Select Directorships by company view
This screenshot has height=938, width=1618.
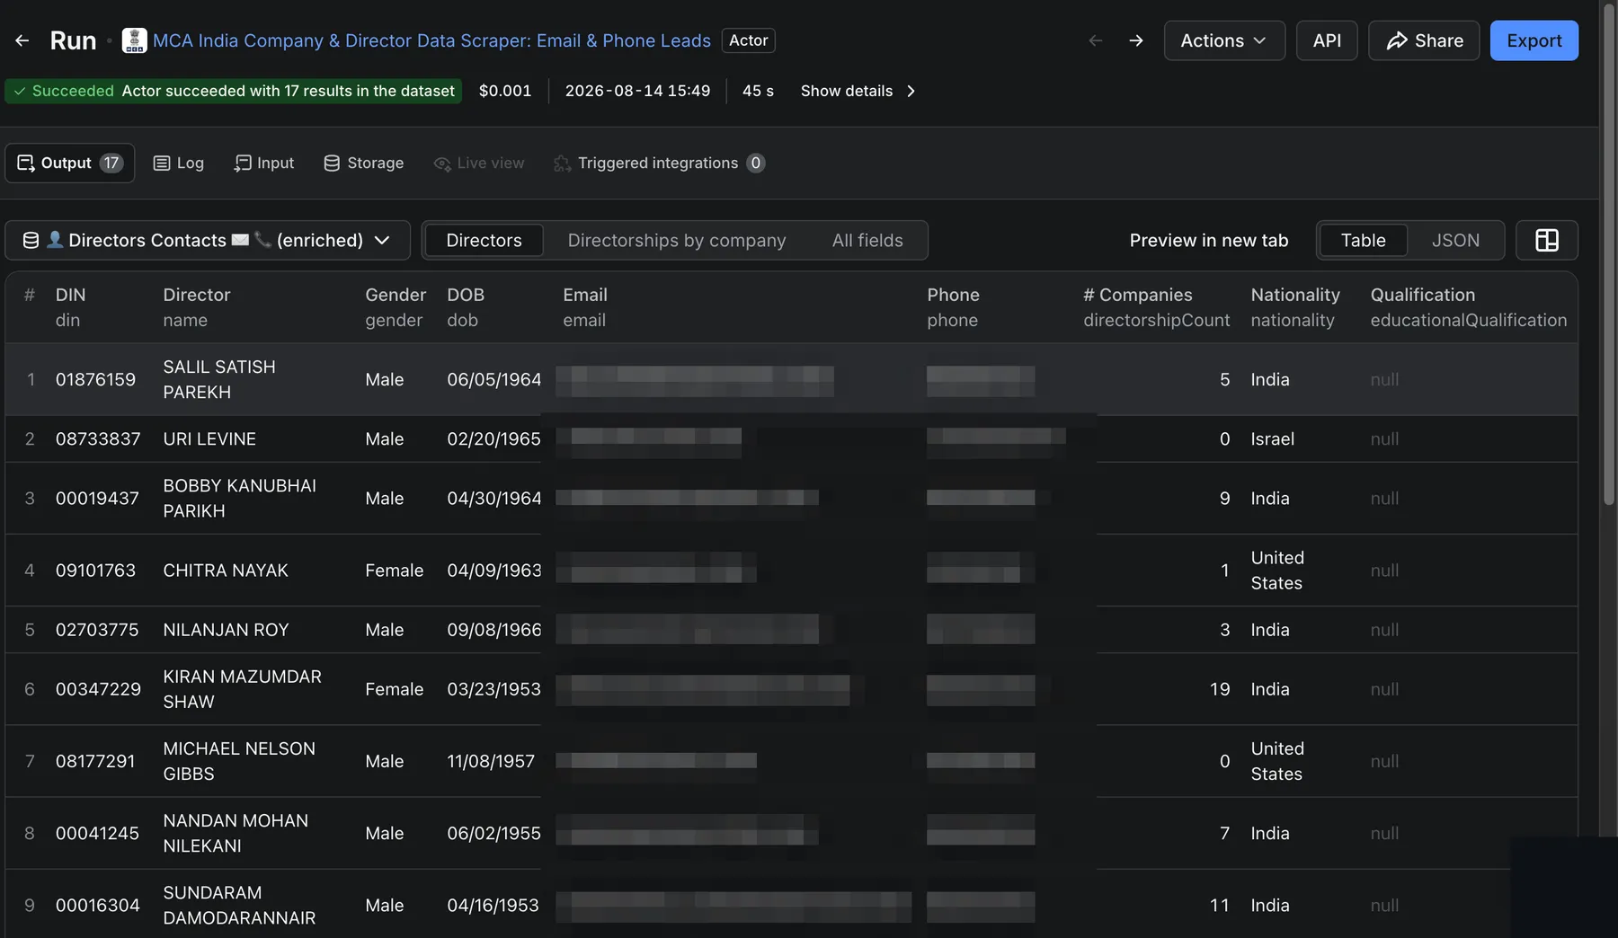tap(677, 240)
